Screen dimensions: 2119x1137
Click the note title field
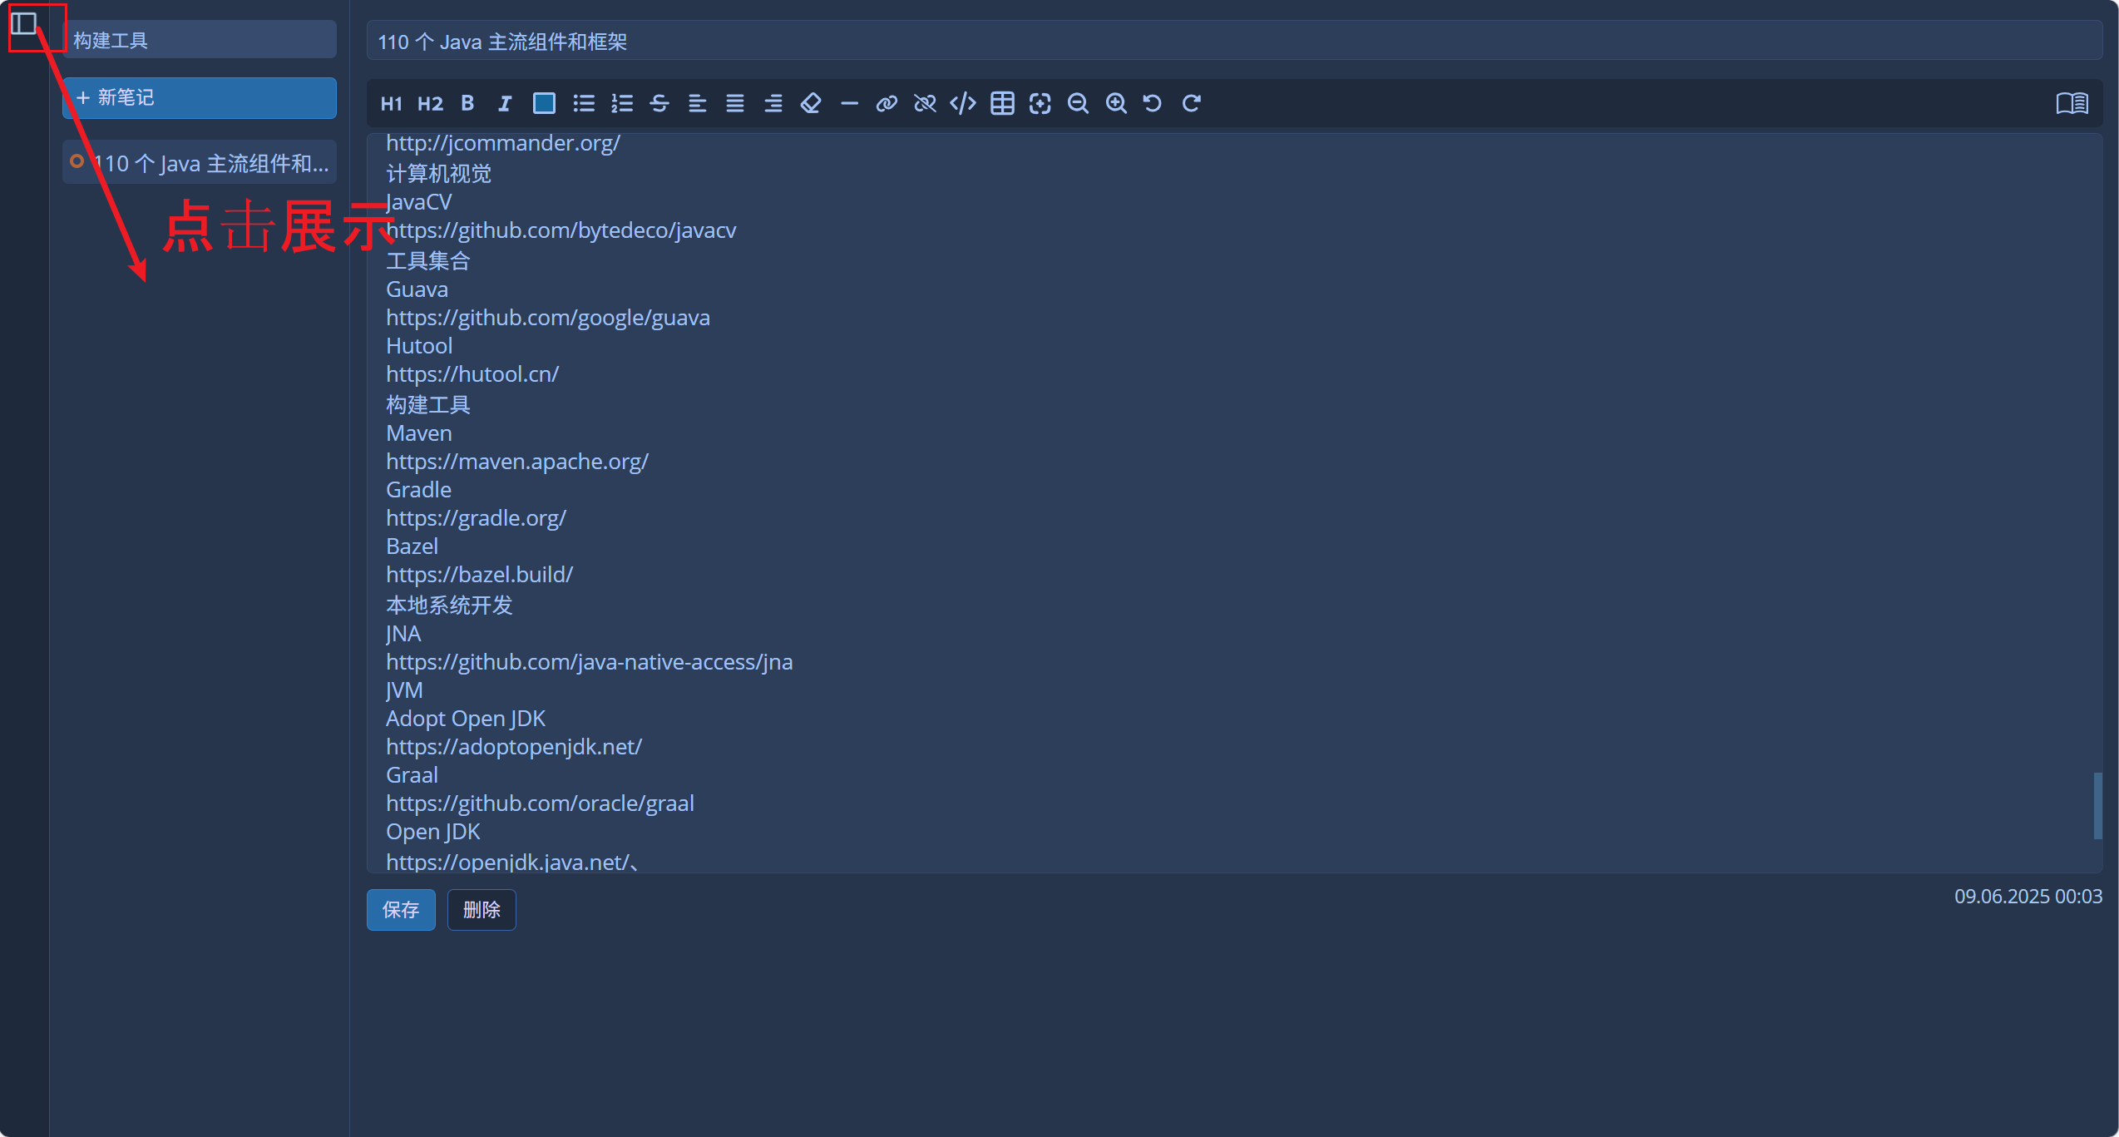[1234, 42]
